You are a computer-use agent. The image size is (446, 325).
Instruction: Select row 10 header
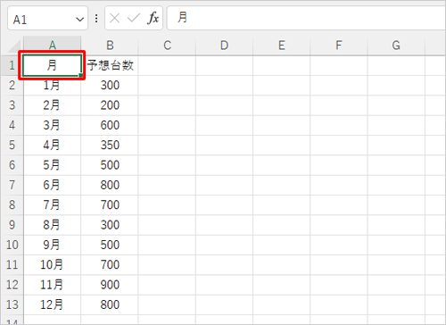12,245
